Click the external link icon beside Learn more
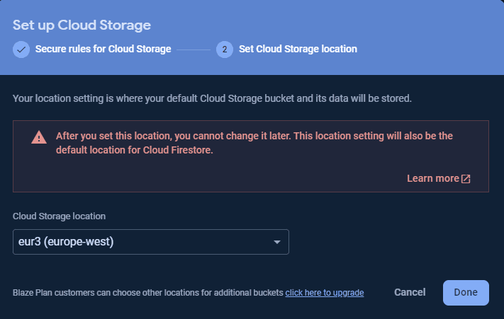This screenshot has width=504, height=319. pyautogui.click(x=466, y=179)
